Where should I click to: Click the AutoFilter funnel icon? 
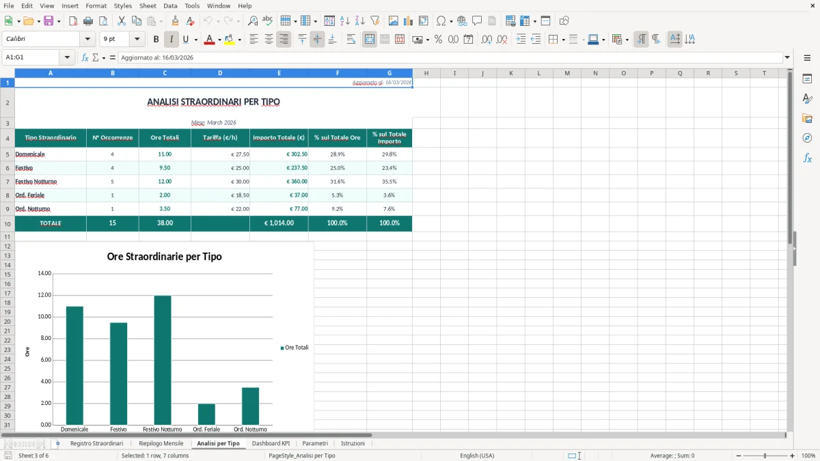click(374, 21)
